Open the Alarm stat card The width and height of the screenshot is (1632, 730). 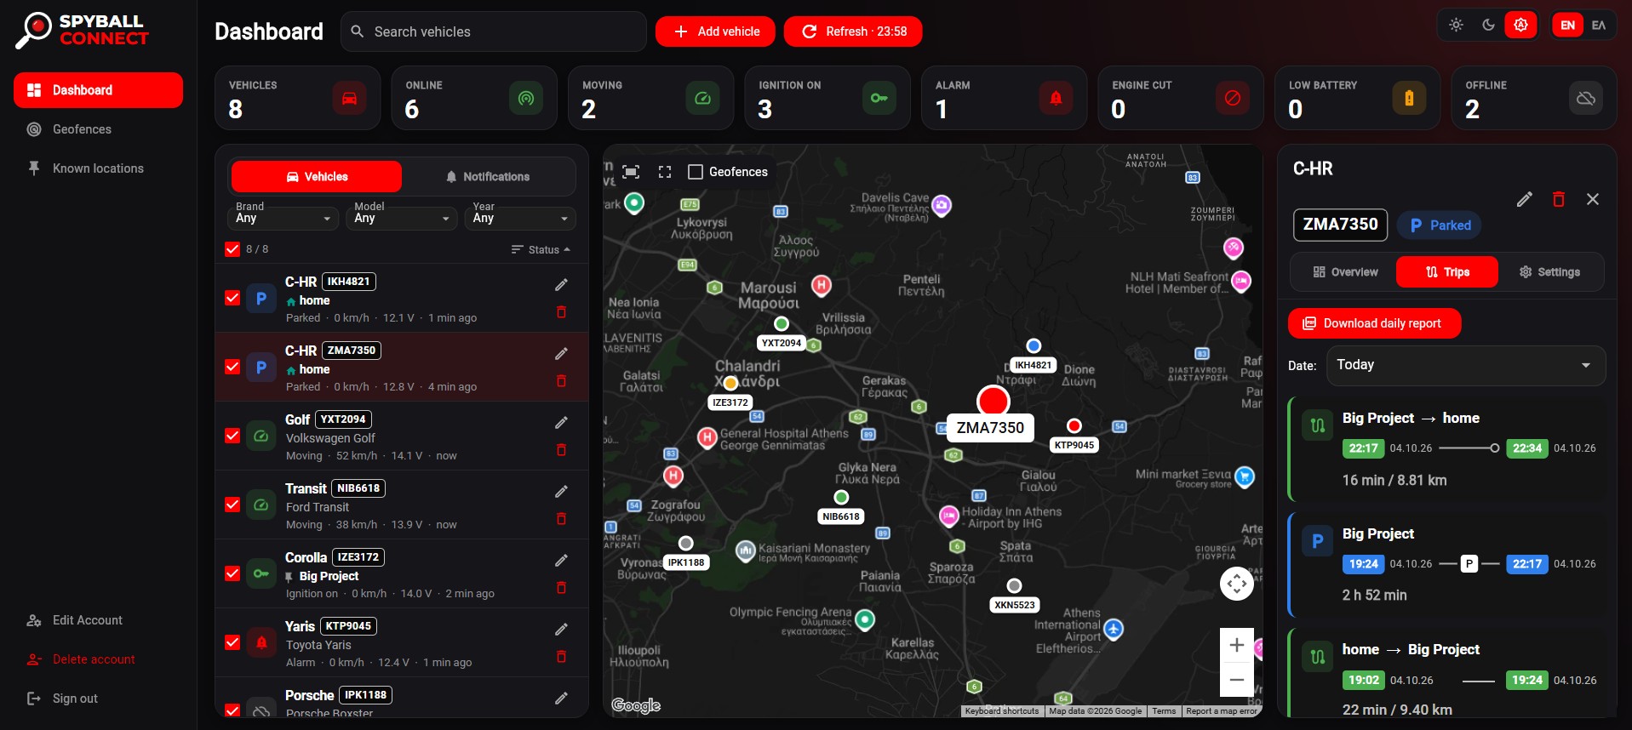click(1004, 98)
